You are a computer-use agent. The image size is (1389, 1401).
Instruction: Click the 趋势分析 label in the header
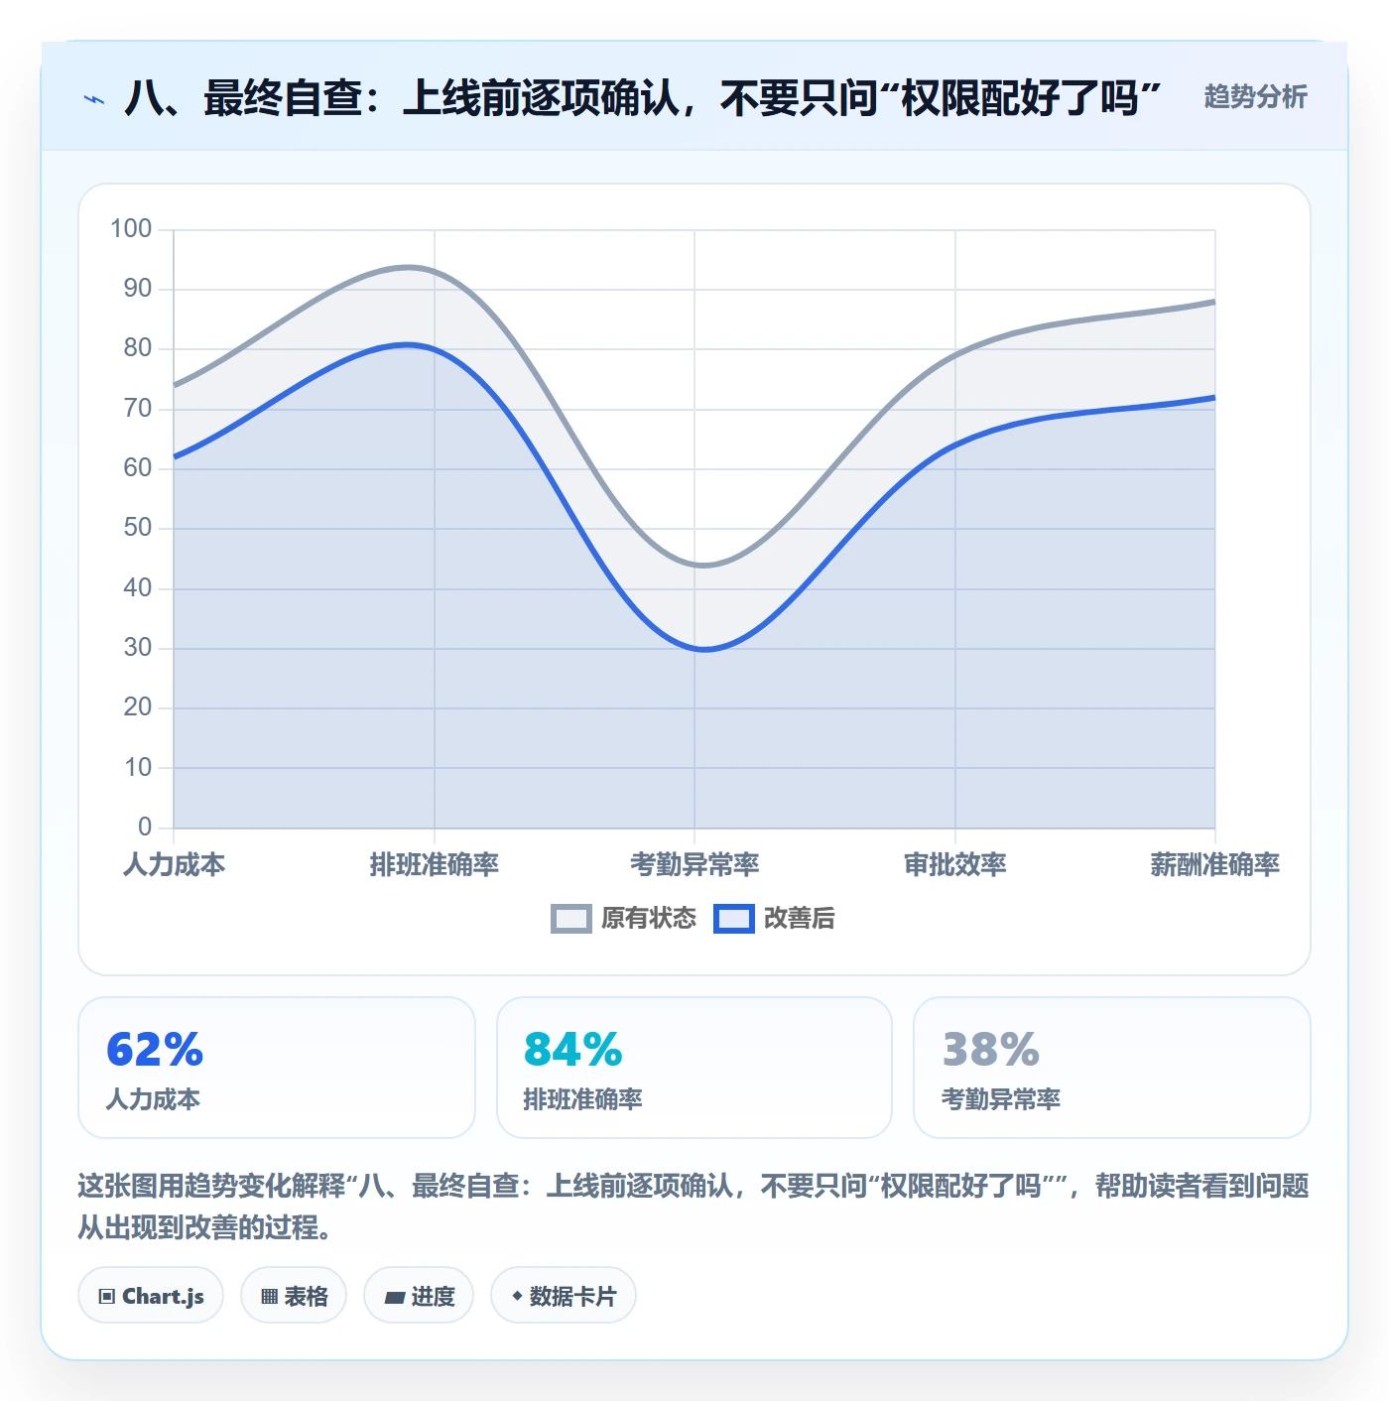1255,96
